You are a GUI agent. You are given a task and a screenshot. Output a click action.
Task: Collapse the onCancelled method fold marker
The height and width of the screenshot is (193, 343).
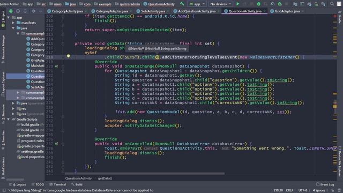tap(63, 144)
